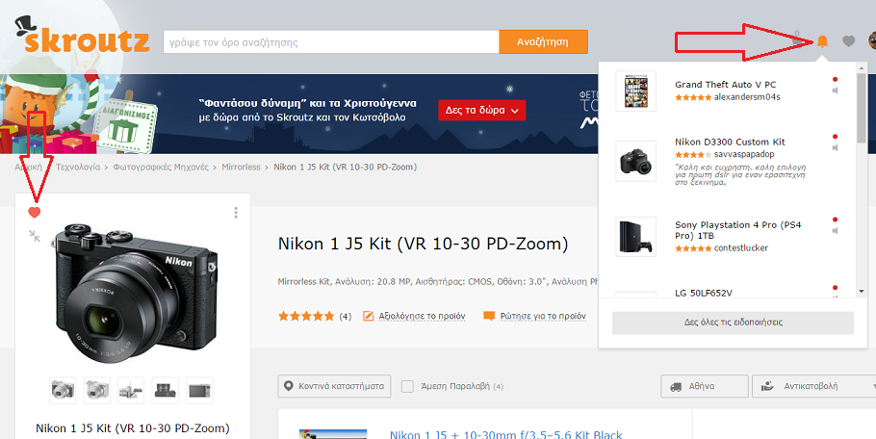Go to the Mirrorless breadcrumb

[x=241, y=167]
